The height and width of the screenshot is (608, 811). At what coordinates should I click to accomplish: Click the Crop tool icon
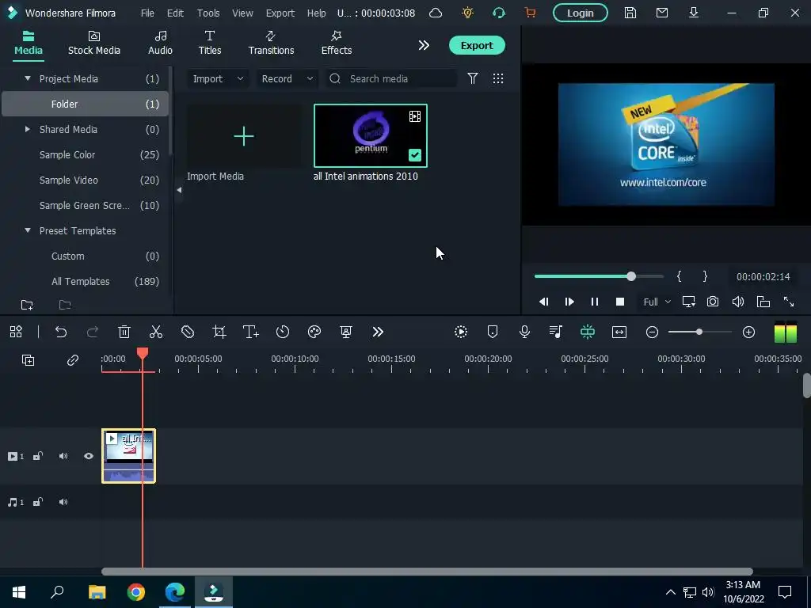(x=219, y=332)
